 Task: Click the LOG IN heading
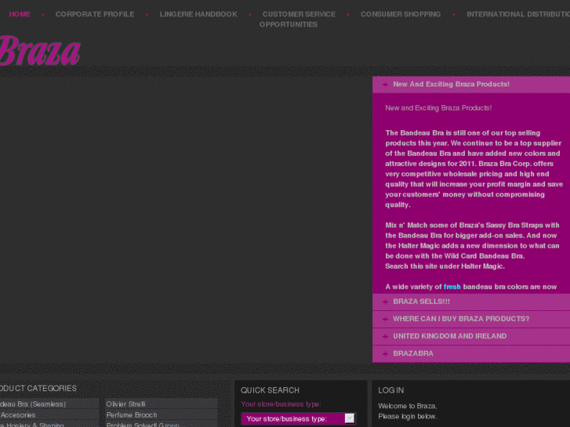pos(390,390)
